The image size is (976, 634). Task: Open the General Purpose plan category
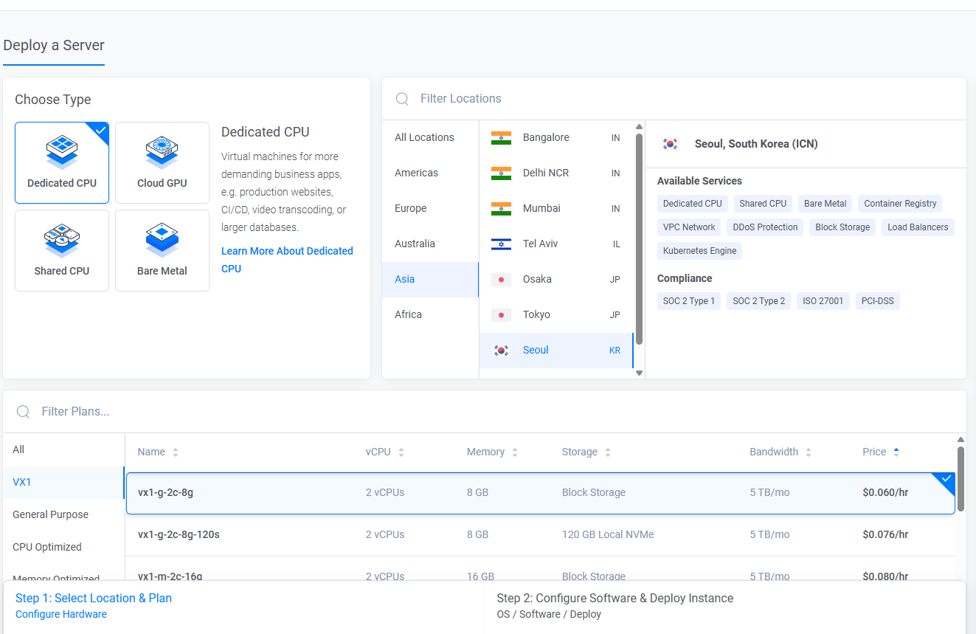[51, 514]
